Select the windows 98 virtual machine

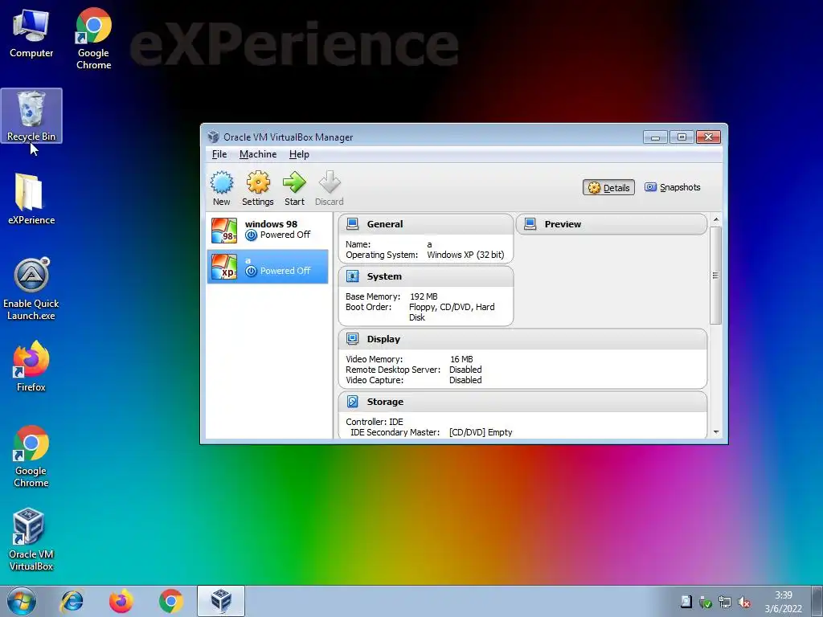coord(268,230)
